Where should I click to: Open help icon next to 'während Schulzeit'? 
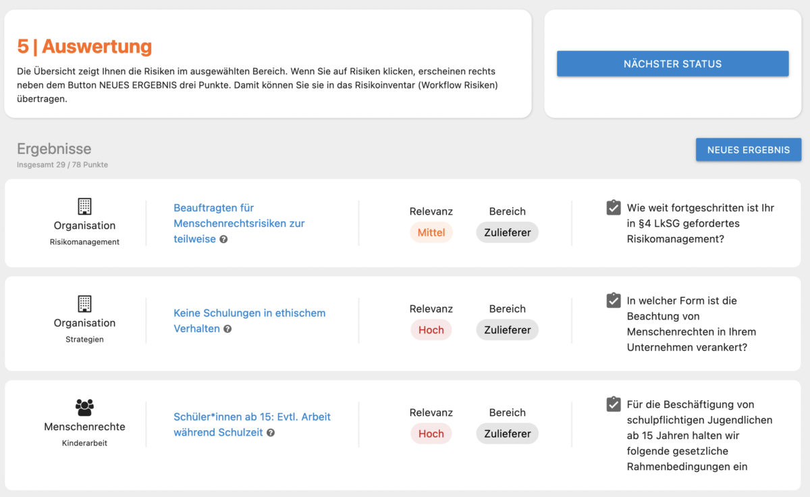(270, 432)
